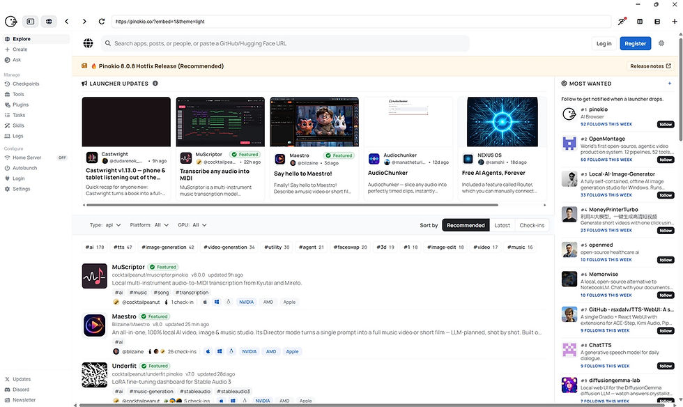
Task: Open the GPU: All dropdown
Action: [x=192, y=225]
